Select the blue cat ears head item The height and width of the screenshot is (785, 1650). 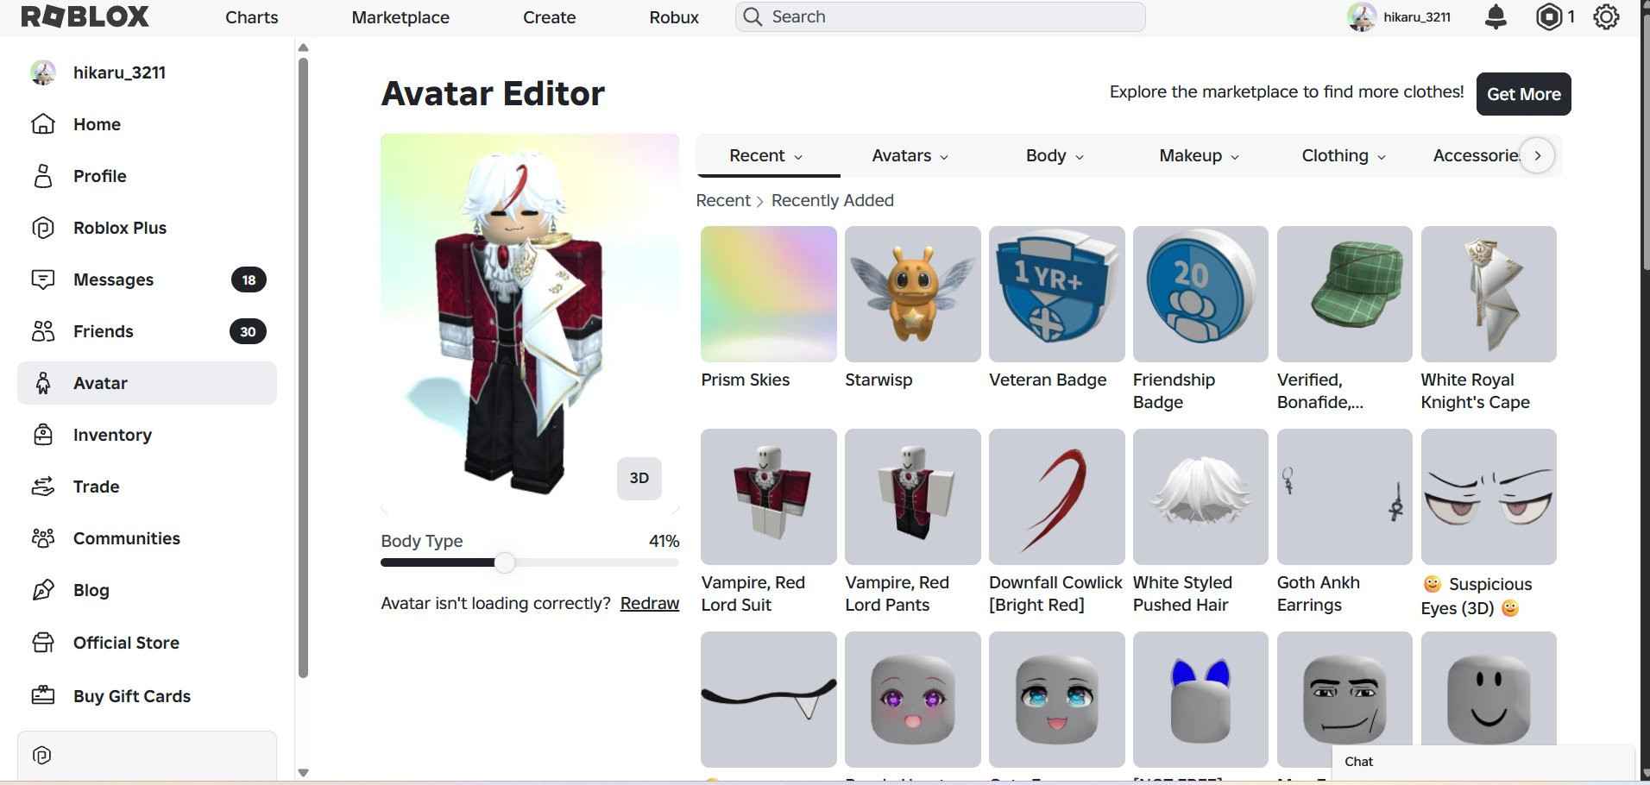coord(1200,699)
